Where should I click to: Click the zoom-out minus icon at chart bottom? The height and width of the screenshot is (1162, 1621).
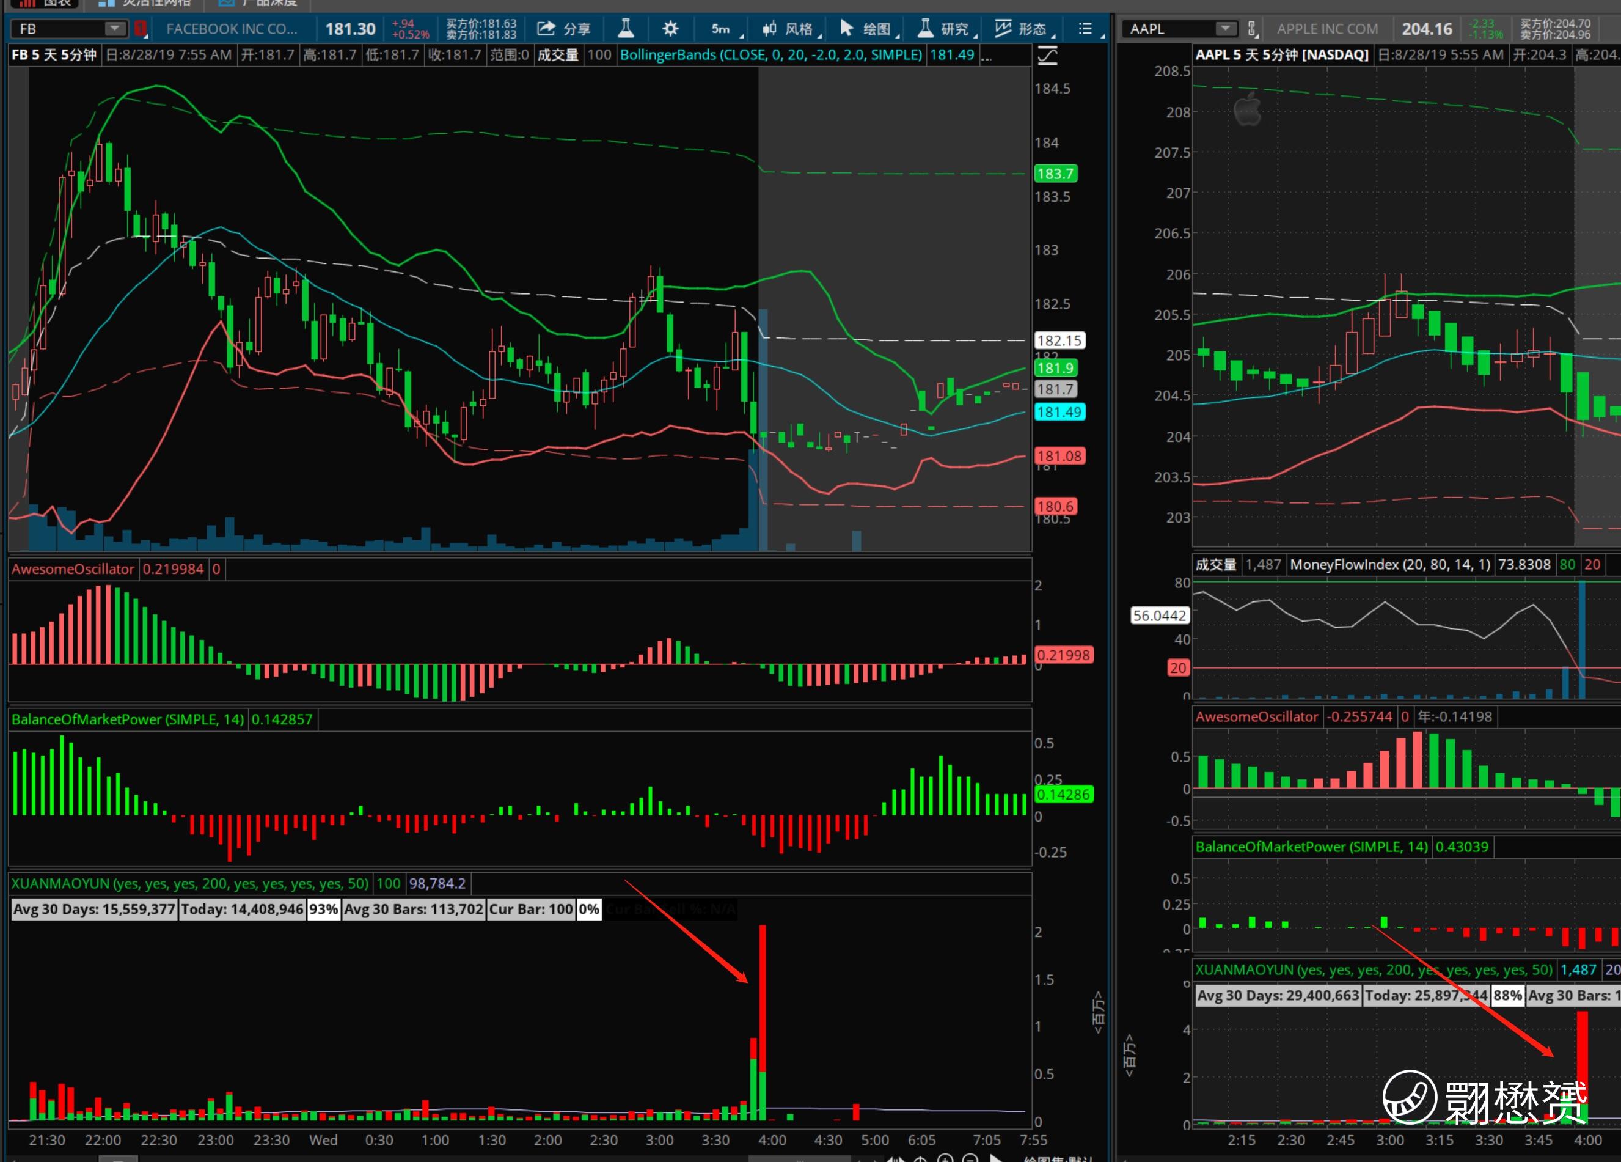tap(970, 1158)
